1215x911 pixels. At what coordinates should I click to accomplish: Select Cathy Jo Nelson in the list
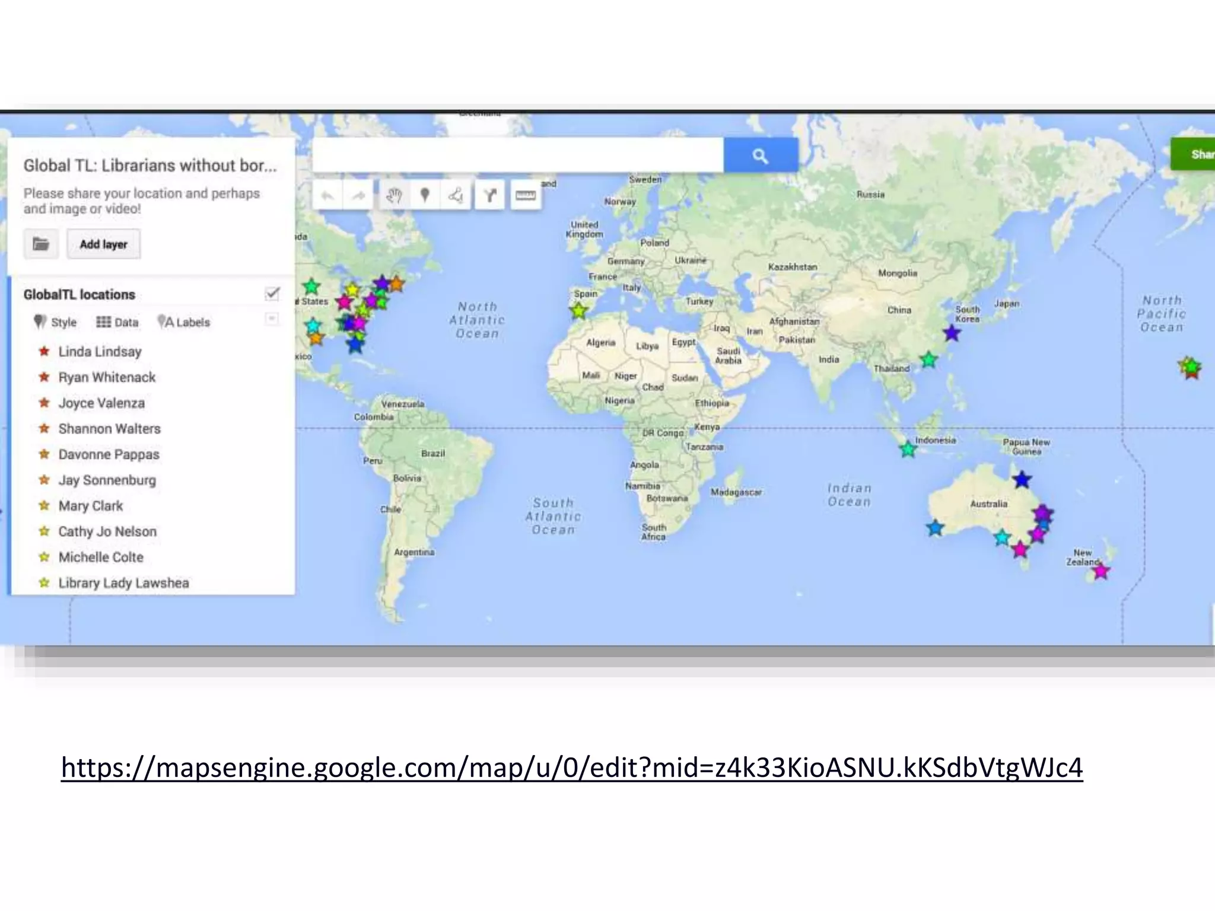click(107, 531)
